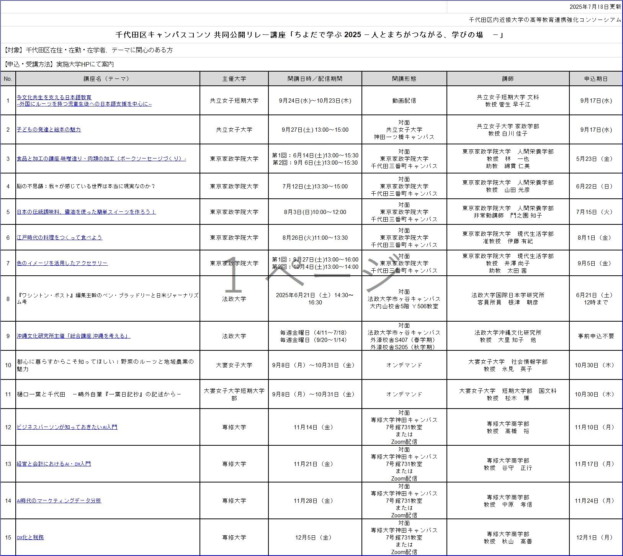Select the 教授 谷守 正行 lecturer cell
623x556 pixels.
click(x=508, y=464)
